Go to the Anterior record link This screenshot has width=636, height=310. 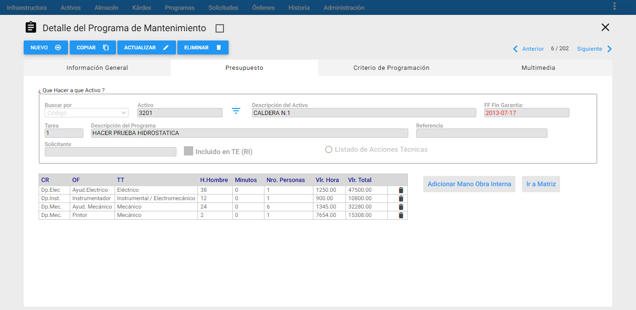(x=533, y=49)
